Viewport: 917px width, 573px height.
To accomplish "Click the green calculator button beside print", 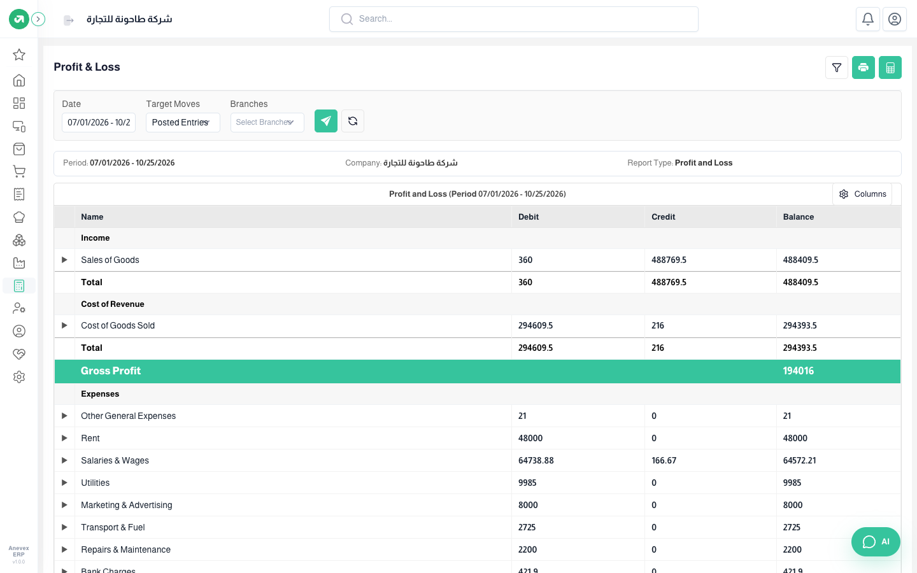I will (890, 67).
